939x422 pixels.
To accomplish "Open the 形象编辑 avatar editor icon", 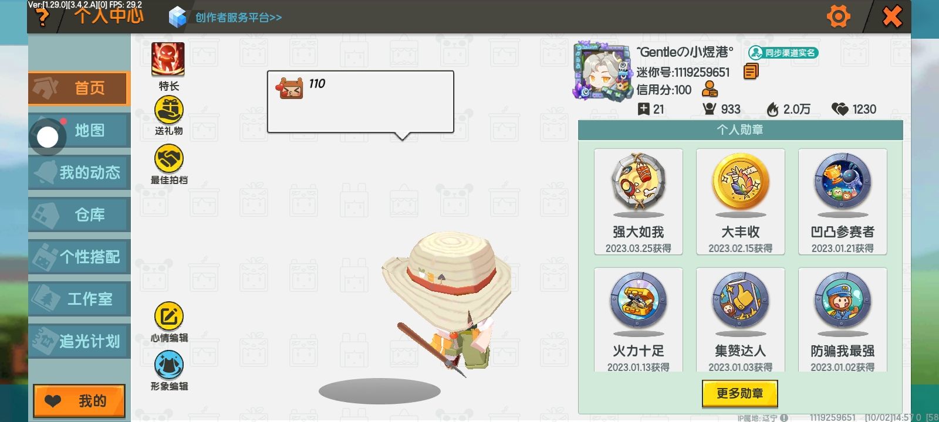I will coord(168,365).
